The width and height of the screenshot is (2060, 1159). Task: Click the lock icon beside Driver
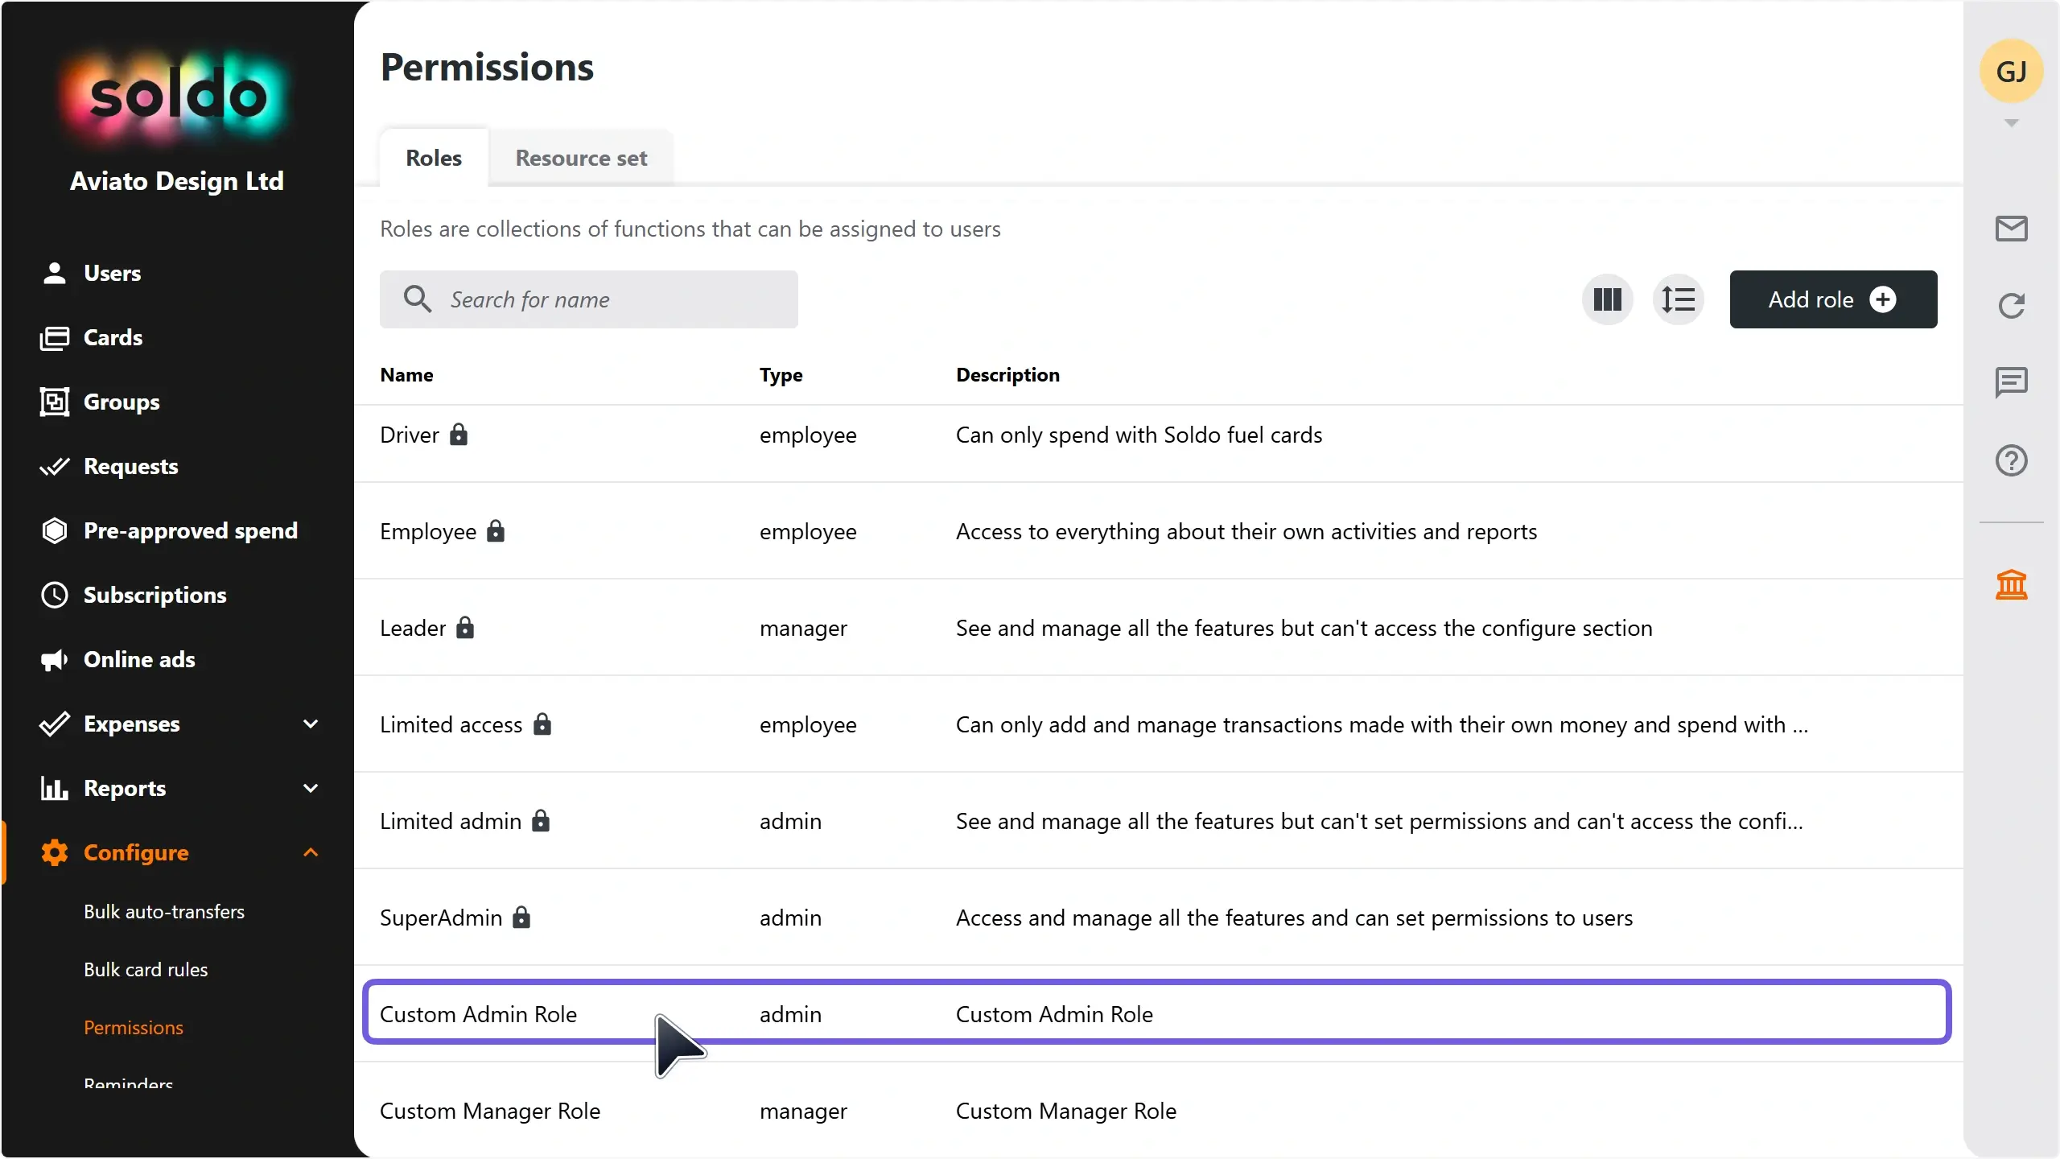coord(459,434)
